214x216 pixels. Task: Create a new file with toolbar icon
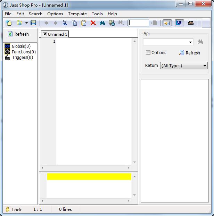click(x=9, y=23)
